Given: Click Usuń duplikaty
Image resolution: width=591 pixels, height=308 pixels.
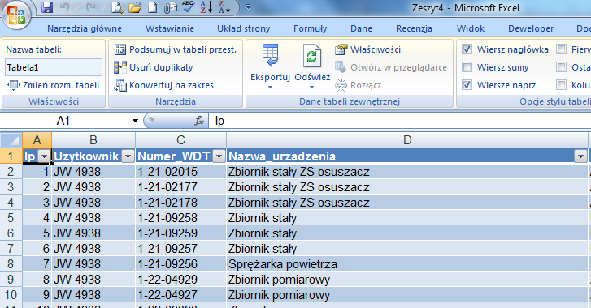Looking at the screenshot, I should (x=154, y=67).
